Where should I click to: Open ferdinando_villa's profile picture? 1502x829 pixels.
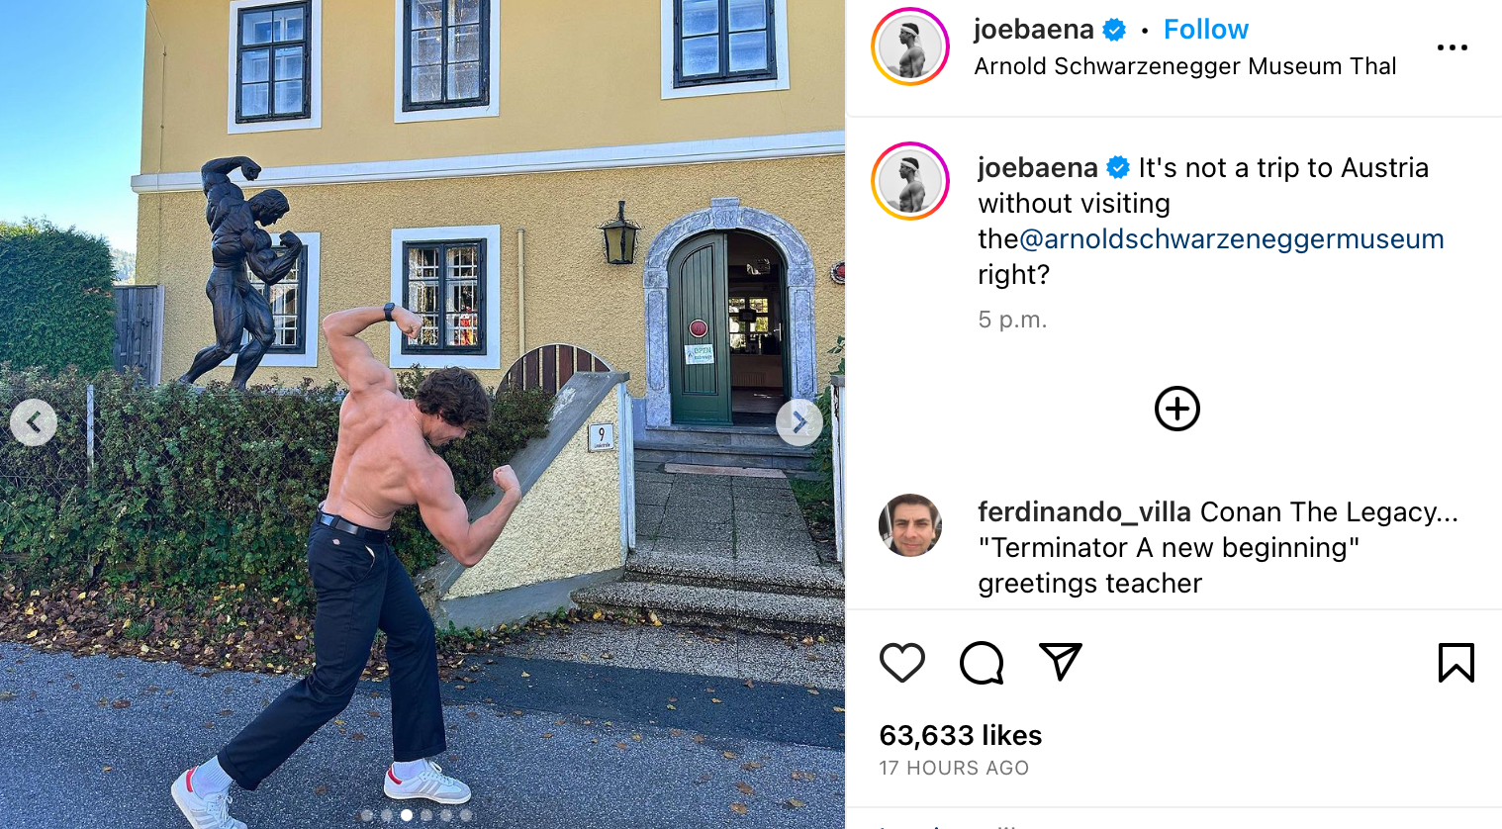(910, 525)
